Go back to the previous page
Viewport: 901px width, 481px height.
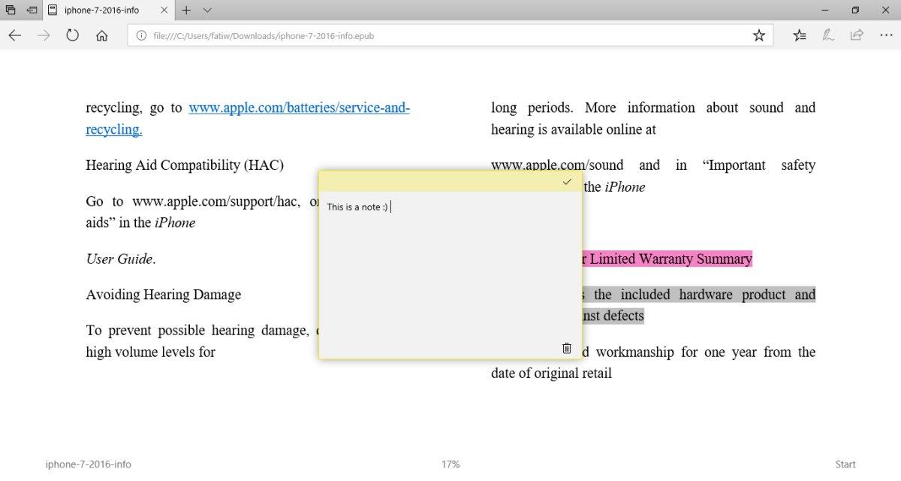pos(15,35)
